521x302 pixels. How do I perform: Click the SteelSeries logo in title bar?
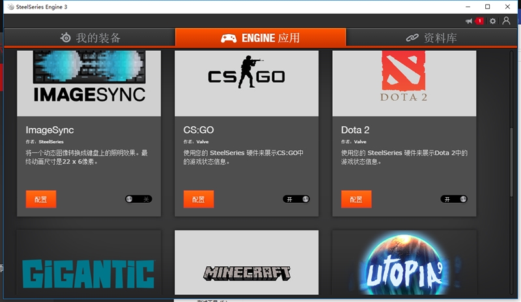point(10,7)
